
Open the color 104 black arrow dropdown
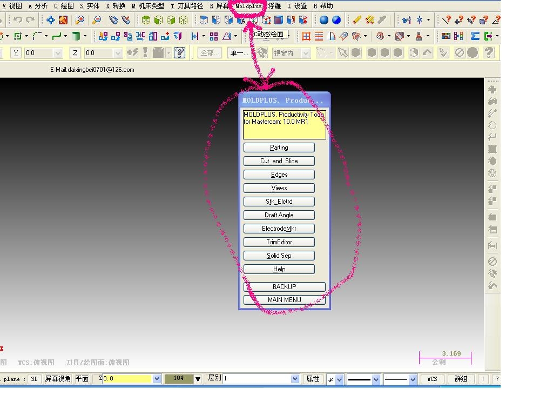198,379
